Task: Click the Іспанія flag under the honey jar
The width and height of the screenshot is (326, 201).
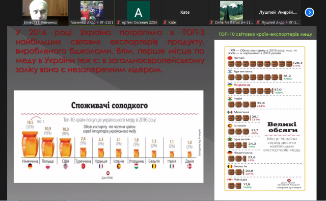Action: [x=119, y=166]
